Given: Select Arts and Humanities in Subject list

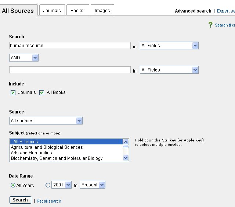Looking at the screenshot, I should [31, 153].
